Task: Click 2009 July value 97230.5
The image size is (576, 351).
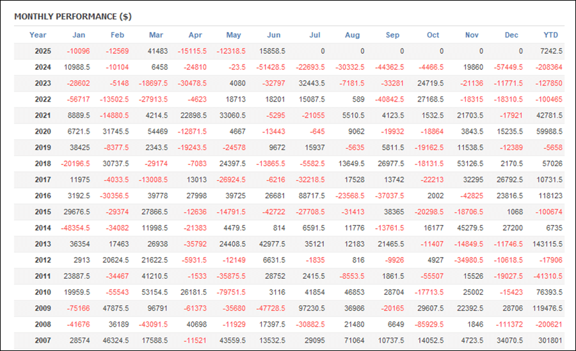Action: pos(312,308)
